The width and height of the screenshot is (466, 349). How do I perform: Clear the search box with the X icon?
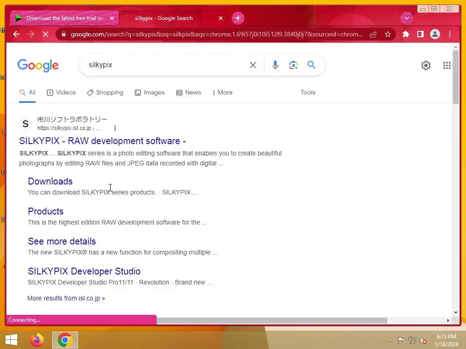(253, 65)
